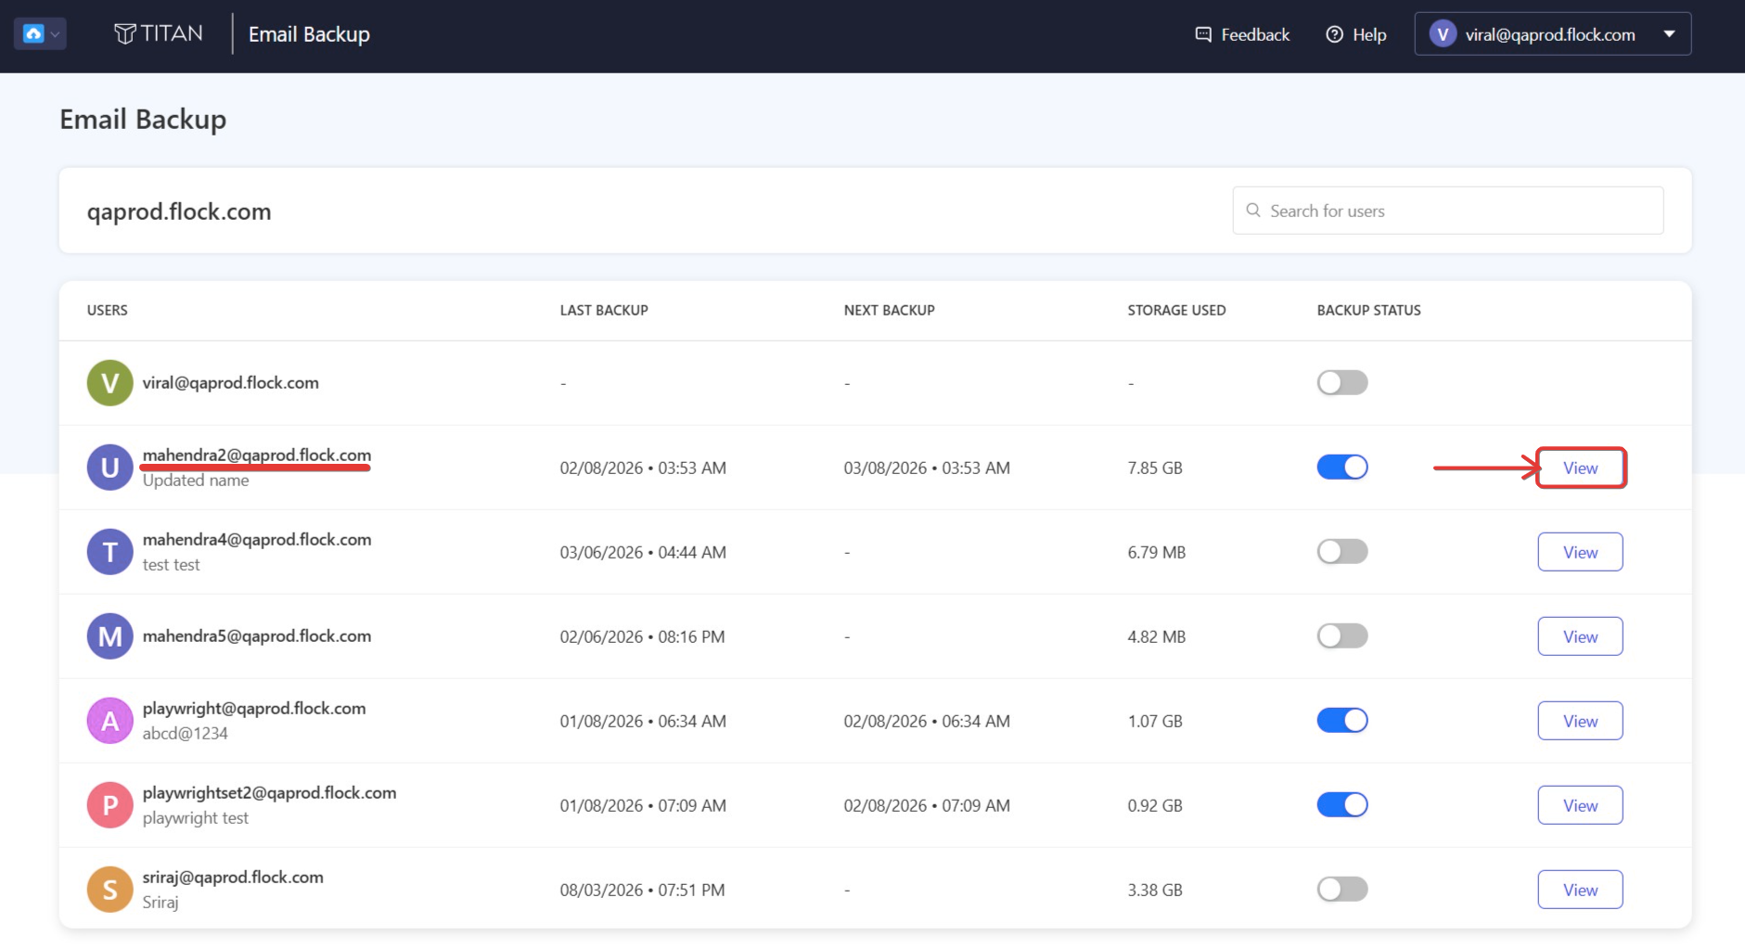Viewport: 1745px width, 949px height.
Task: Click the mahendra2 user avatar
Action: pos(109,468)
